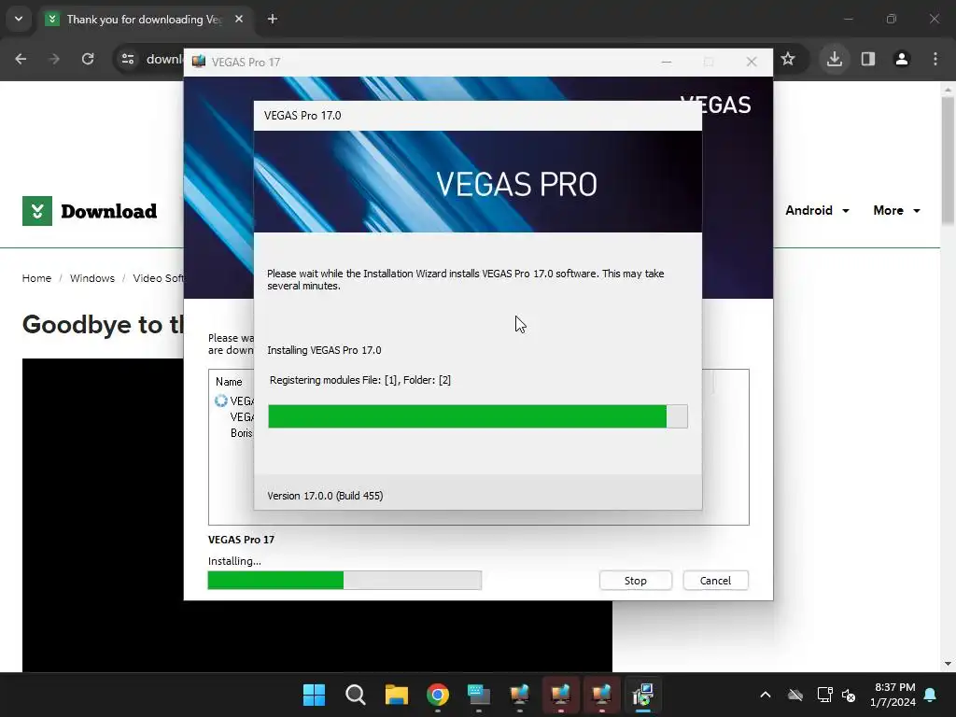Image resolution: width=956 pixels, height=717 pixels.
Task: Show hidden system tray icons
Action: [766, 695]
